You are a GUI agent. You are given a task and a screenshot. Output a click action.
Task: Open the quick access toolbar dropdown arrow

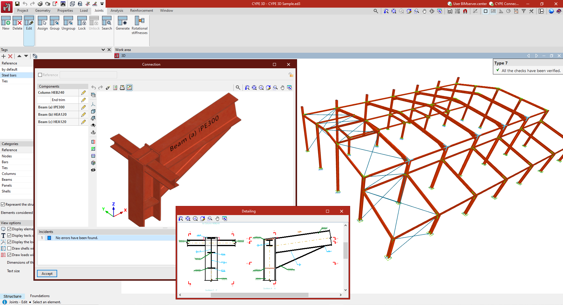click(102, 4)
